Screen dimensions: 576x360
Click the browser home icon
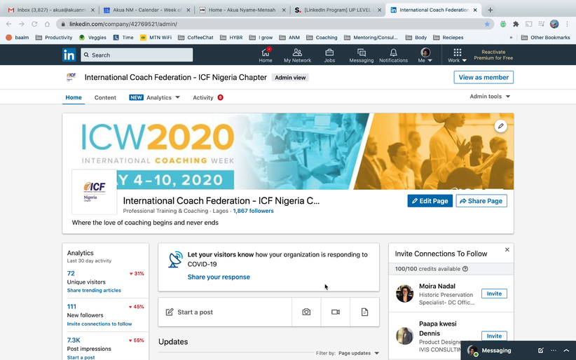tap(47, 24)
